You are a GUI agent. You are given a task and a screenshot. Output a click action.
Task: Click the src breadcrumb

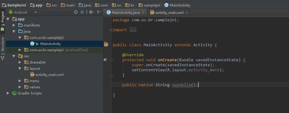pos(52,5)
